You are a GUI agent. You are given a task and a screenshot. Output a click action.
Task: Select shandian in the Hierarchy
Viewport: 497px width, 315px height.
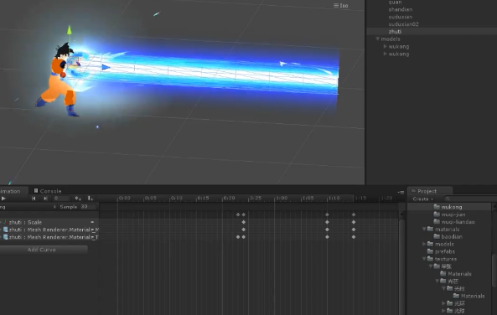tap(401, 9)
